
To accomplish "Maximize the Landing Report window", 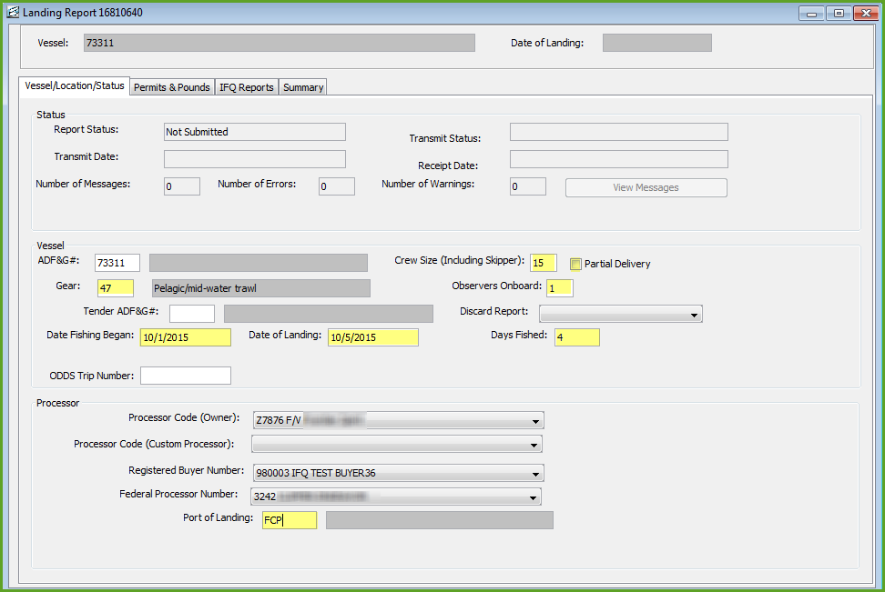I will pos(837,13).
